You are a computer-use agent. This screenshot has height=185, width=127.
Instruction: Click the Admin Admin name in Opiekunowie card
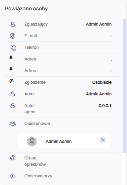[x=59, y=141]
